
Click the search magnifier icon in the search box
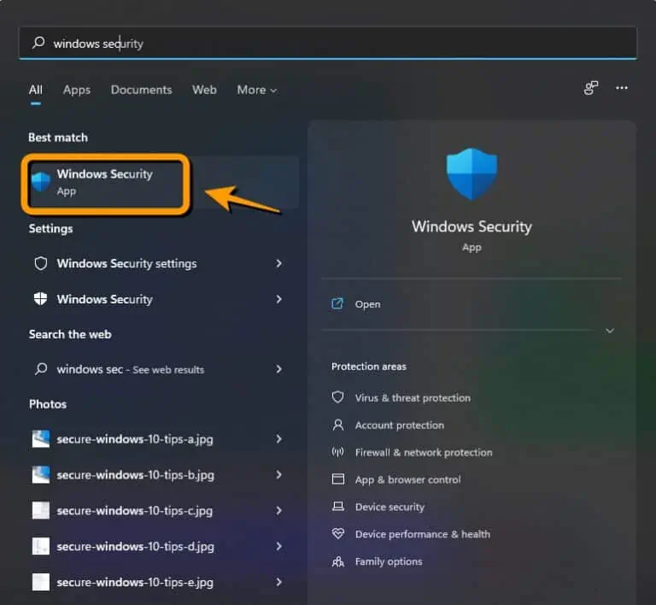[38, 42]
